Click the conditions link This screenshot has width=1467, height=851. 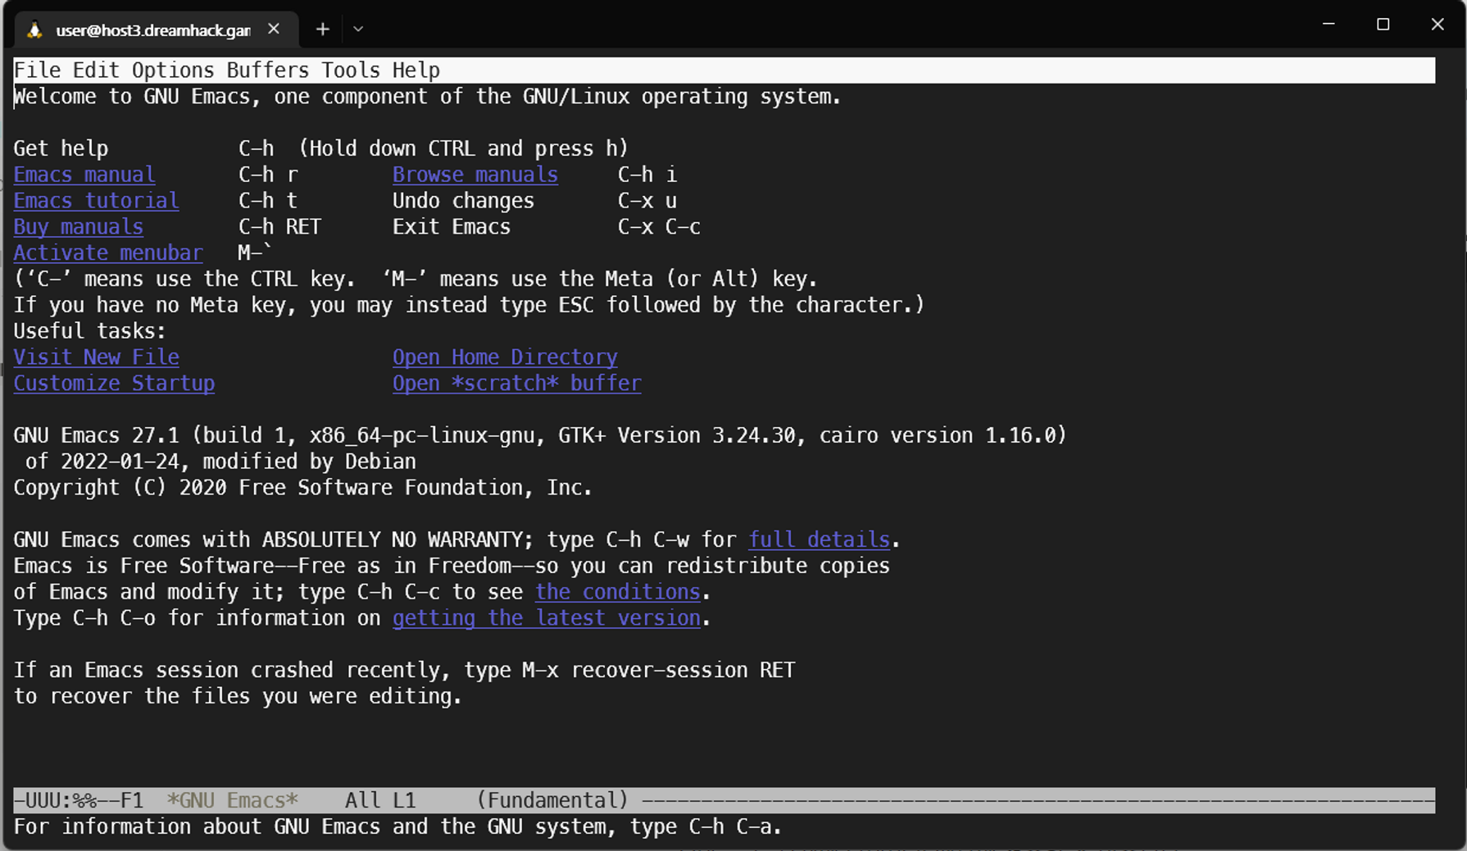(x=618, y=592)
